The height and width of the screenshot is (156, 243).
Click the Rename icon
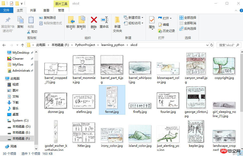tap(104, 20)
